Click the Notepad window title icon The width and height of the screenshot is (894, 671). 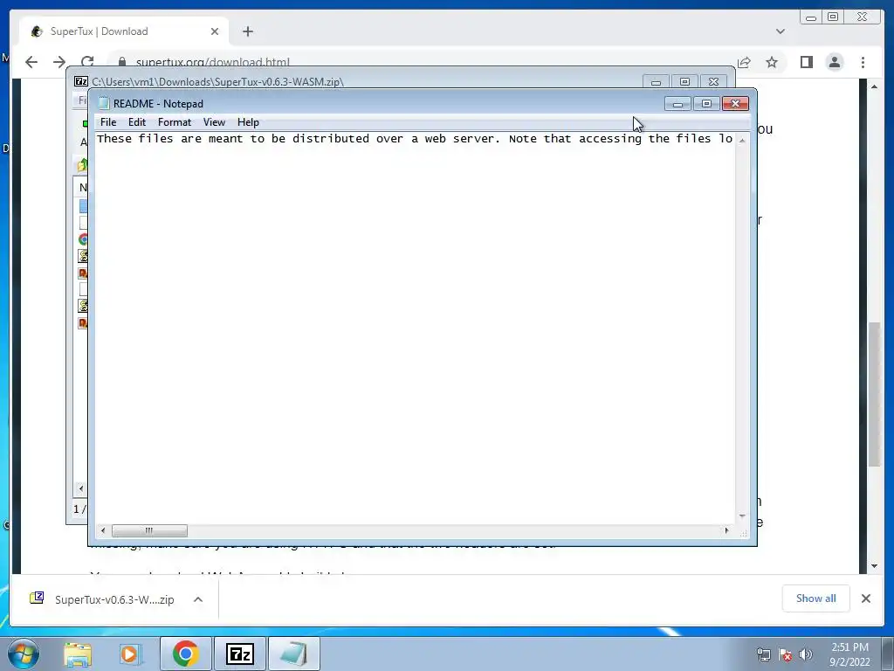pyautogui.click(x=103, y=103)
